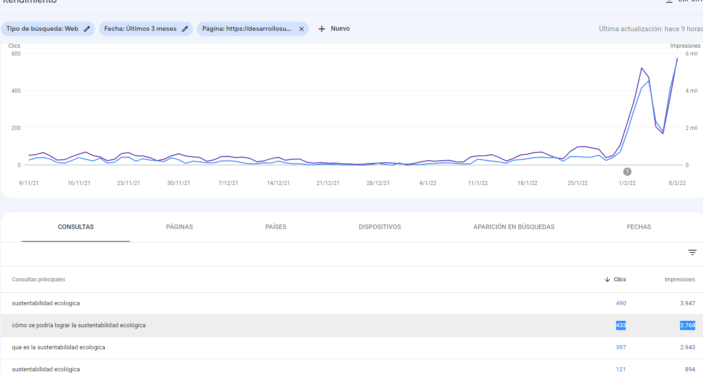Screen dimensions: 703x375
Task: Open query 'cómo se podría lograr la sustentabilidad ecológica'
Action: (79, 325)
